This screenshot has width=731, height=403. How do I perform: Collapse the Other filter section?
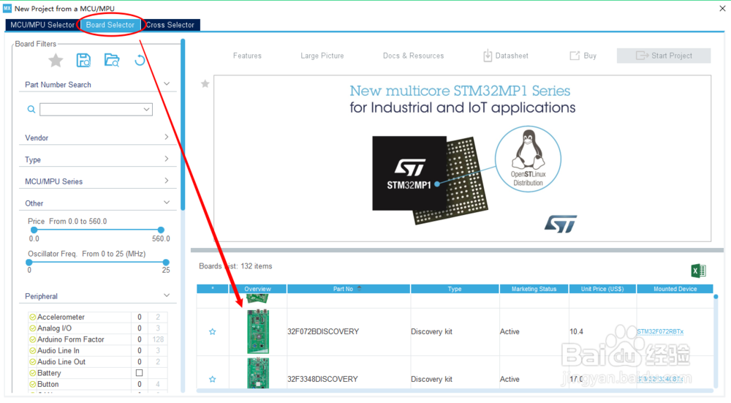pos(167,203)
